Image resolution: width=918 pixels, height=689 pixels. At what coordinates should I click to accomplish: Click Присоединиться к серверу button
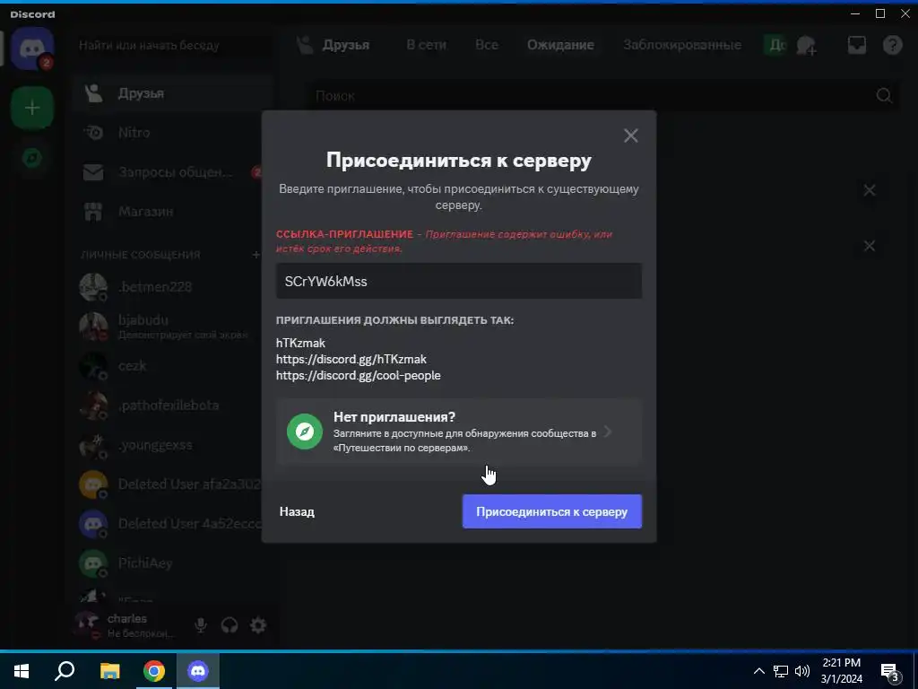(552, 511)
